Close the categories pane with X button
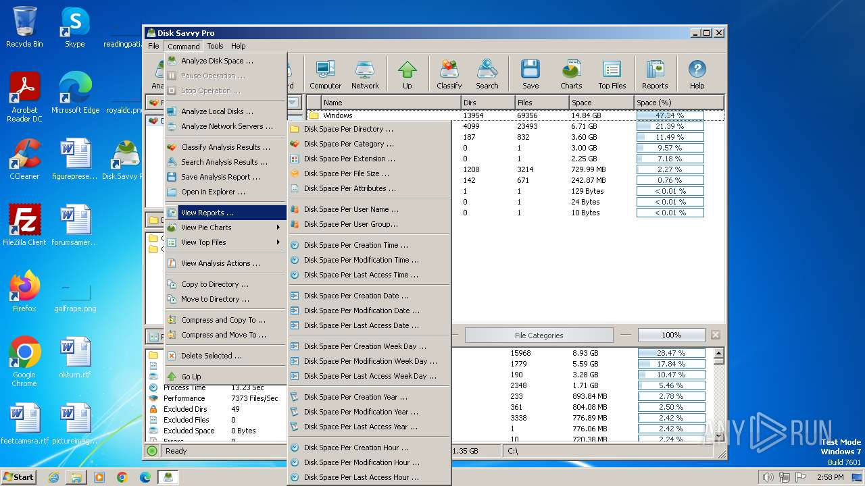Viewport: 865px width, 486px height. click(716, 335)
